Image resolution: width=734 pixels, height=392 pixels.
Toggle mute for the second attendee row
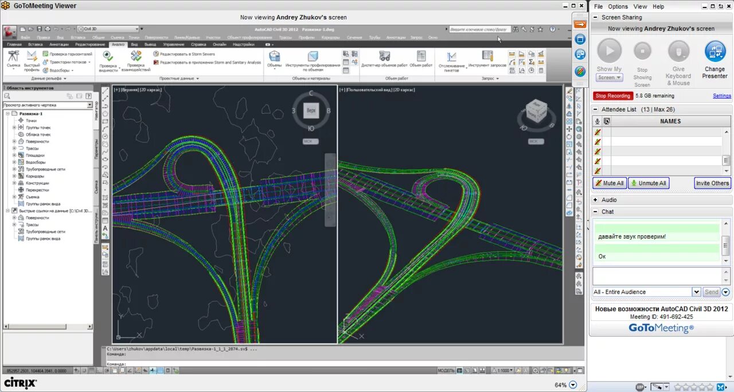[598, 142]
